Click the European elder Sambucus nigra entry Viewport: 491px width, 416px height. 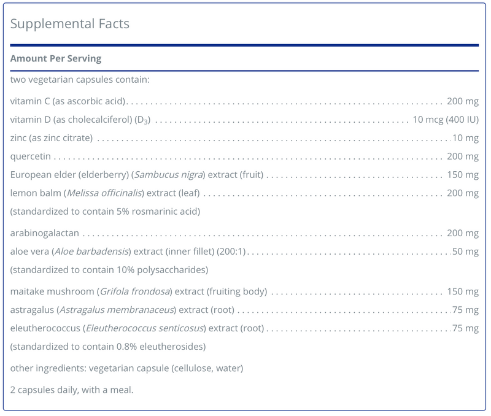pos(137,175)
